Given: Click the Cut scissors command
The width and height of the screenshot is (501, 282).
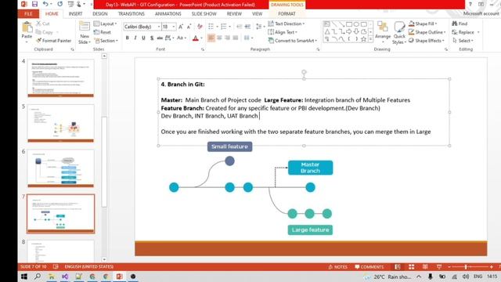Looking at the screenshot, I should [43, 23].
